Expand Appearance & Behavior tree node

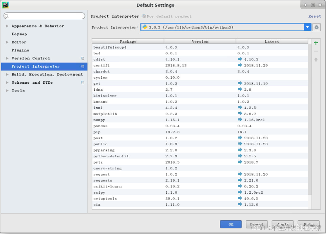click(x=7, y=26)
